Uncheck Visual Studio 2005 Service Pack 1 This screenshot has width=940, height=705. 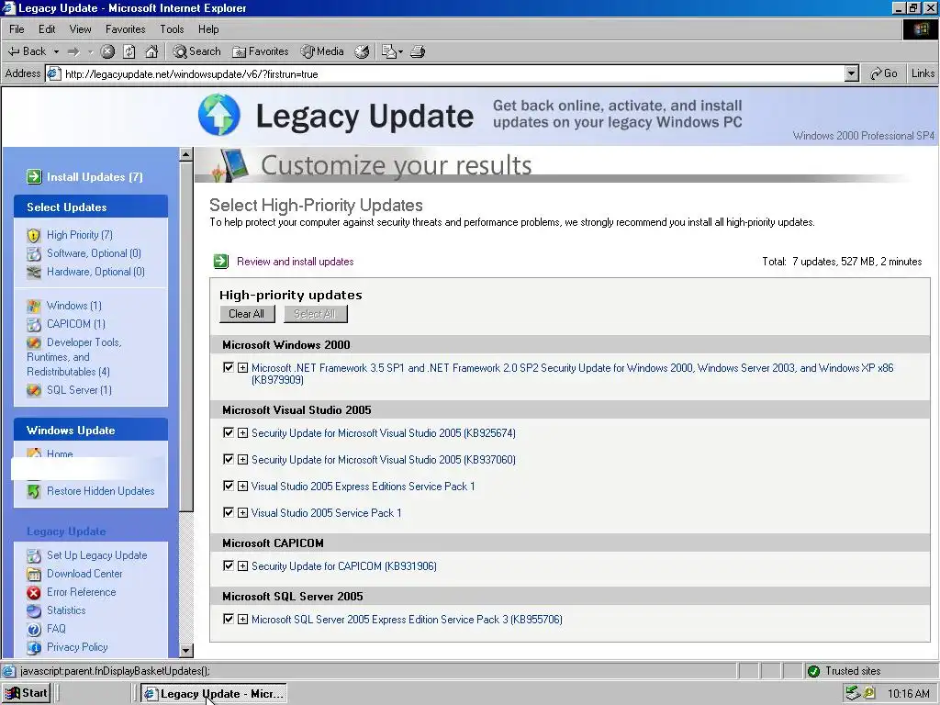228,512
